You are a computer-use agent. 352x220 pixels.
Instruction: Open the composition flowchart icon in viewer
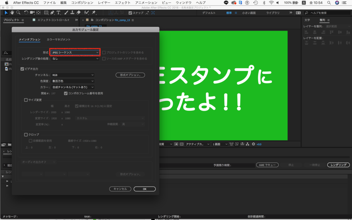[x=247, y=144]
